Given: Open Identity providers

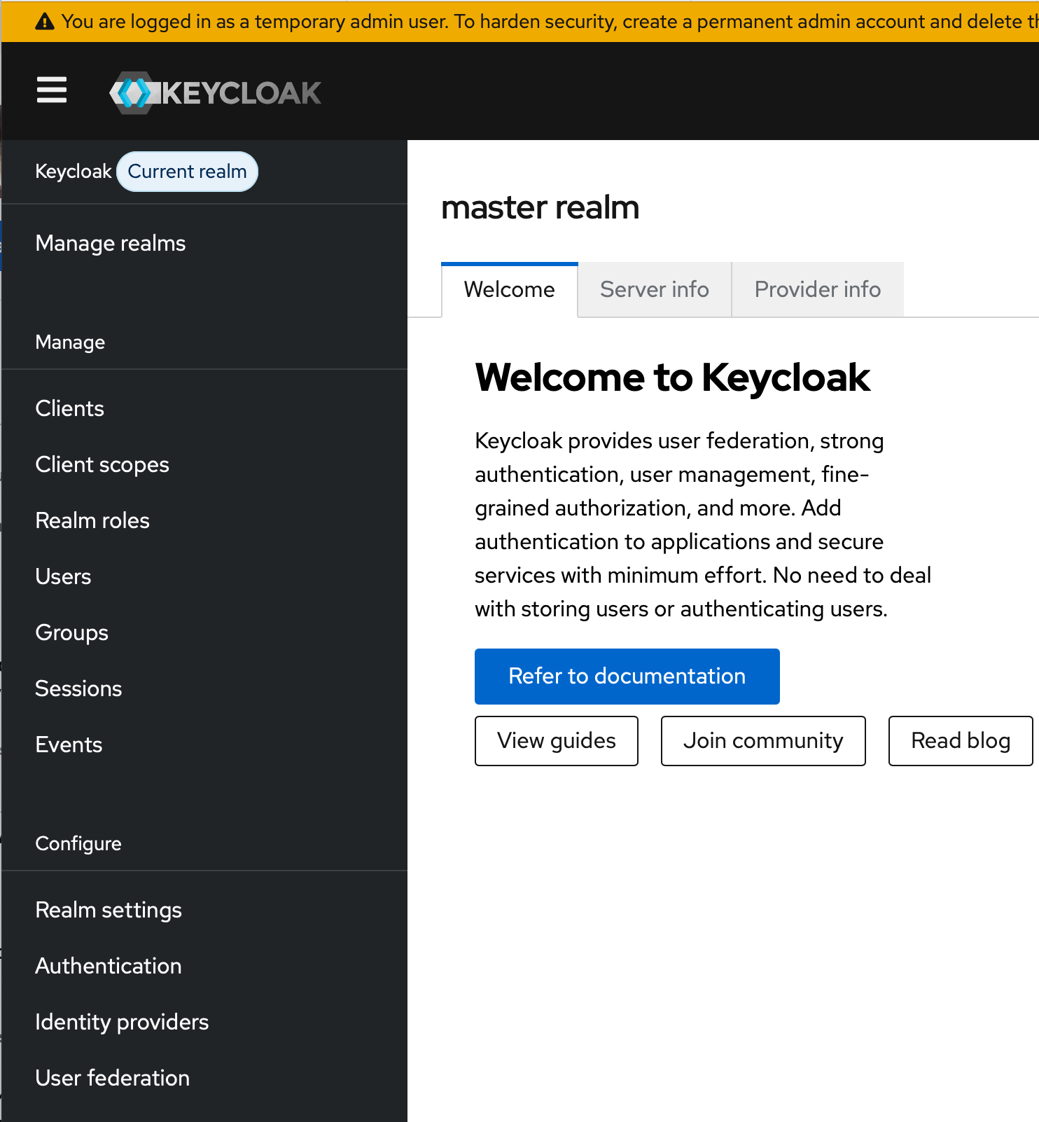Looking at the screenshot, I should pos(123,1022).
